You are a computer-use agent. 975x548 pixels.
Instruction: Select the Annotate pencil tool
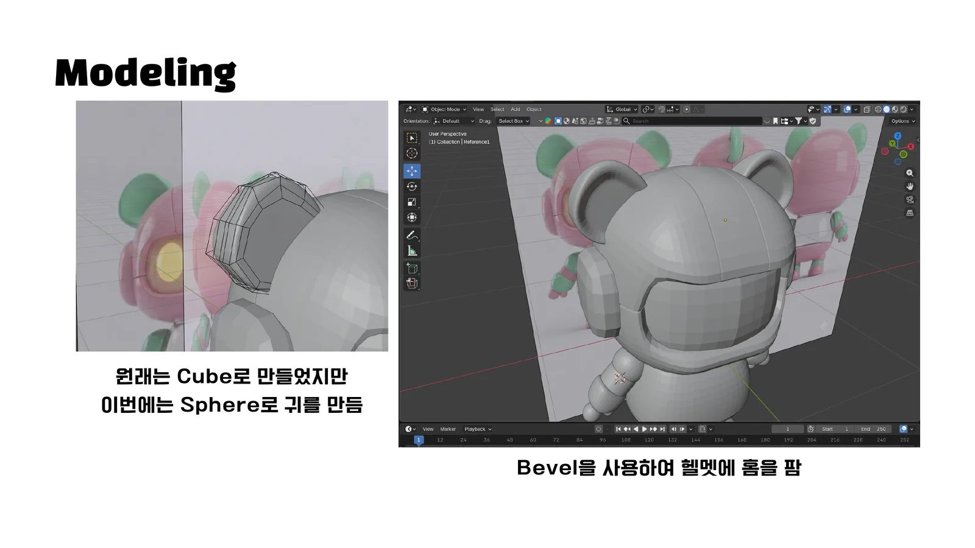point(412,235)
